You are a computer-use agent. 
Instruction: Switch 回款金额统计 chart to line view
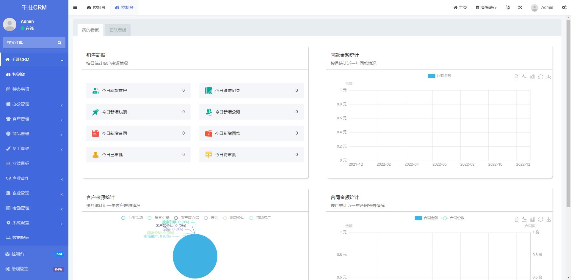coord(524,77)
